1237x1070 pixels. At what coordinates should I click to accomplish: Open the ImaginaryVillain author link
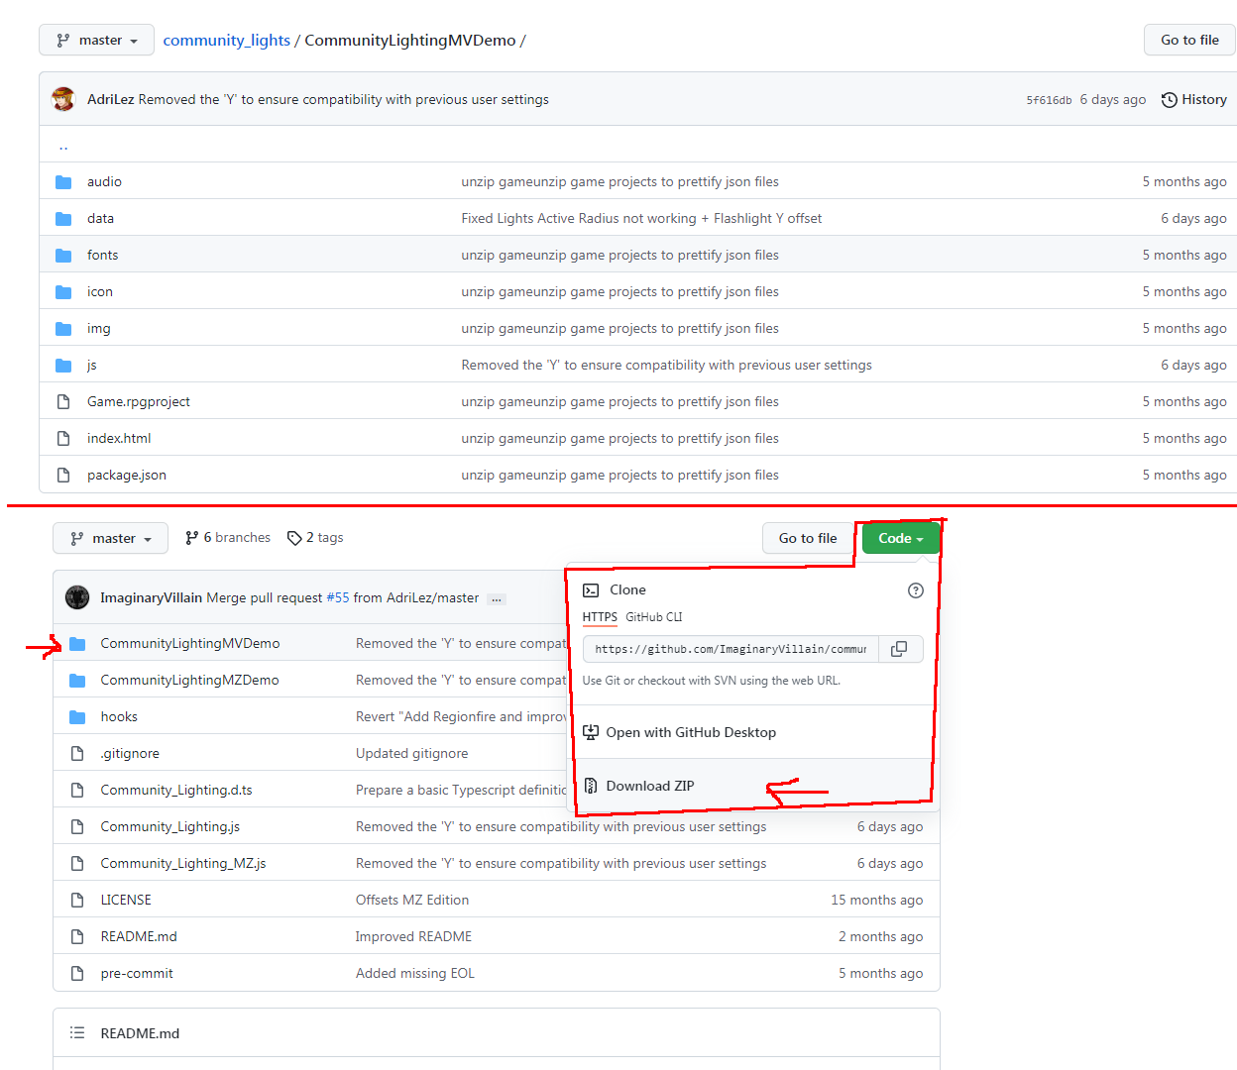(x=151, y=597)
